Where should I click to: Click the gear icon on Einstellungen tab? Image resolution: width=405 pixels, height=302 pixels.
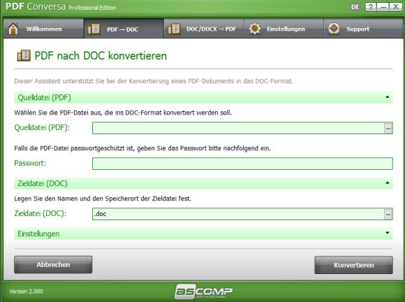255,29
